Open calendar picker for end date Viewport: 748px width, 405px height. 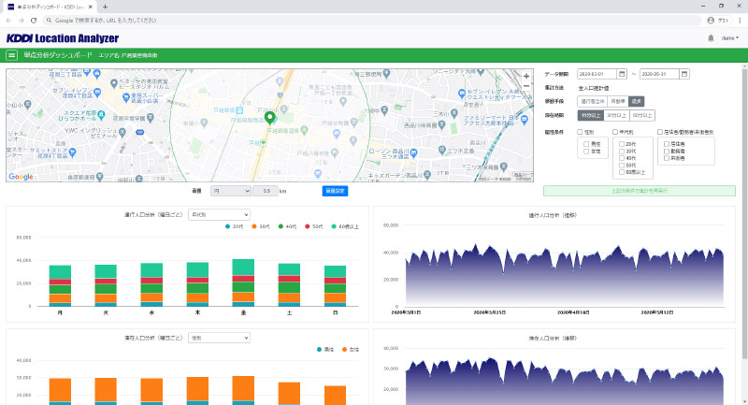(684, 74)
